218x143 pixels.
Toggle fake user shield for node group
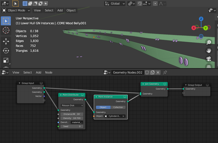pos(147,72)
